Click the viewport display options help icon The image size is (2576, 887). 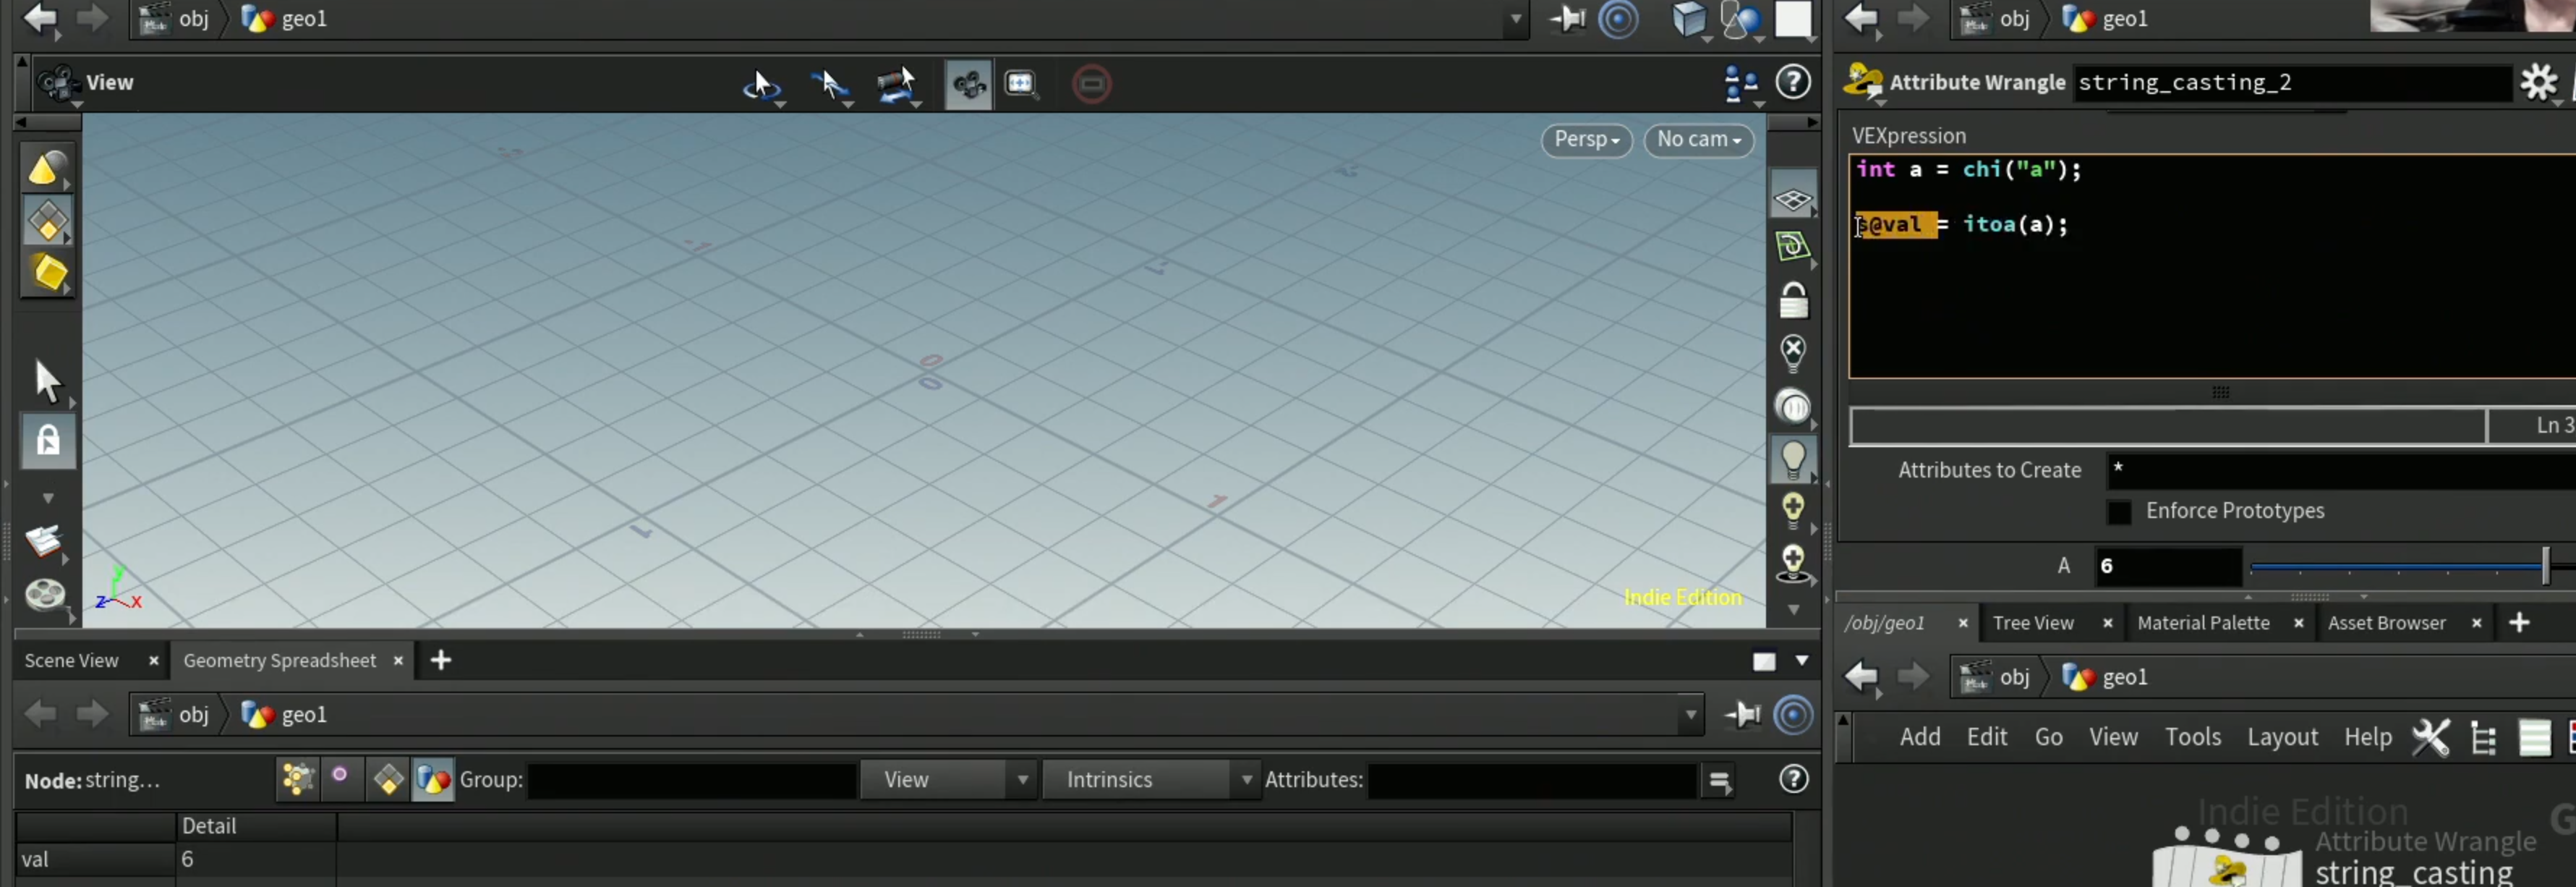(x=1793, y=82)
